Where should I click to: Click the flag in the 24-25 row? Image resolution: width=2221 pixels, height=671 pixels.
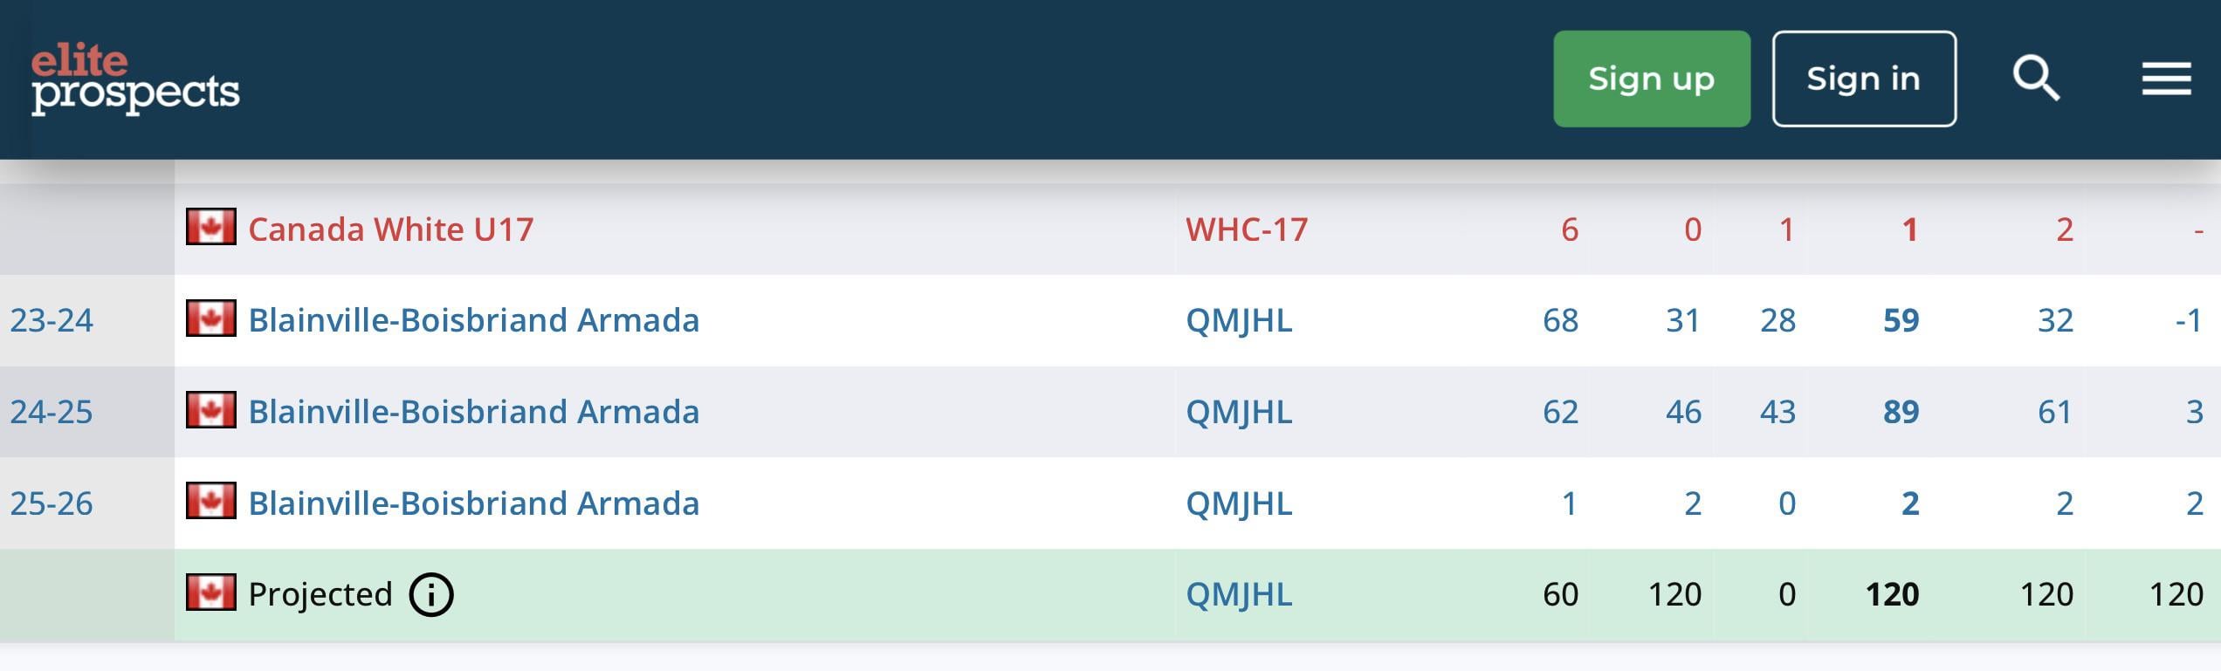click(x=210, y=410)
